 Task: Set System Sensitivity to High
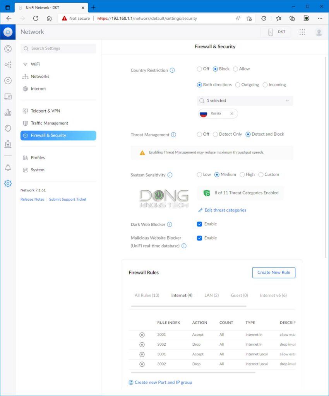[242, 174]
